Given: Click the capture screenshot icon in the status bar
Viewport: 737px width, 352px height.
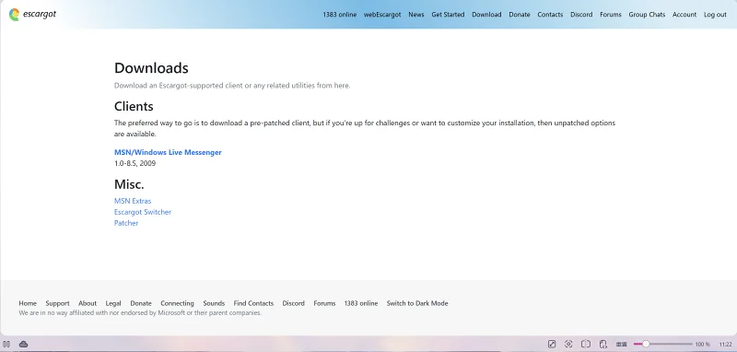Looking at the screenshot, I should click(x=568, y=344).
